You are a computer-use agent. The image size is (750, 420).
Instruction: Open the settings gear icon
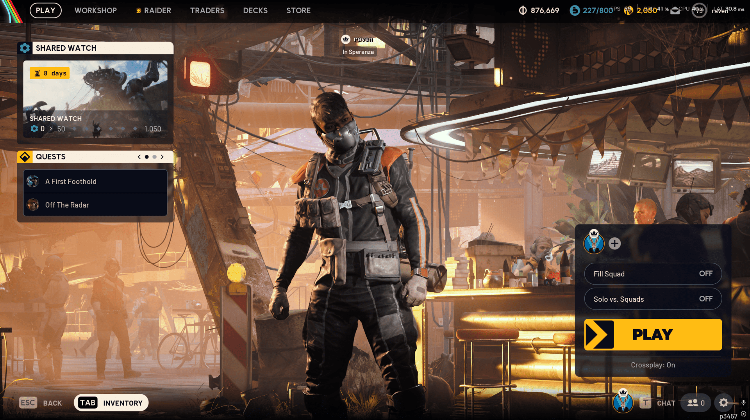click(x=723, y=403)
